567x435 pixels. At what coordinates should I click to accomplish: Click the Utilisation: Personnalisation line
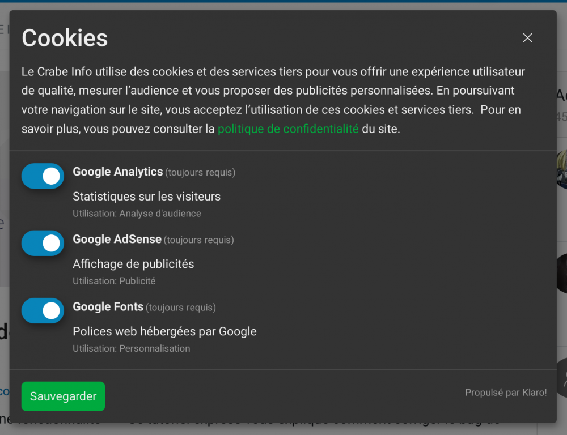pos(131,348)
